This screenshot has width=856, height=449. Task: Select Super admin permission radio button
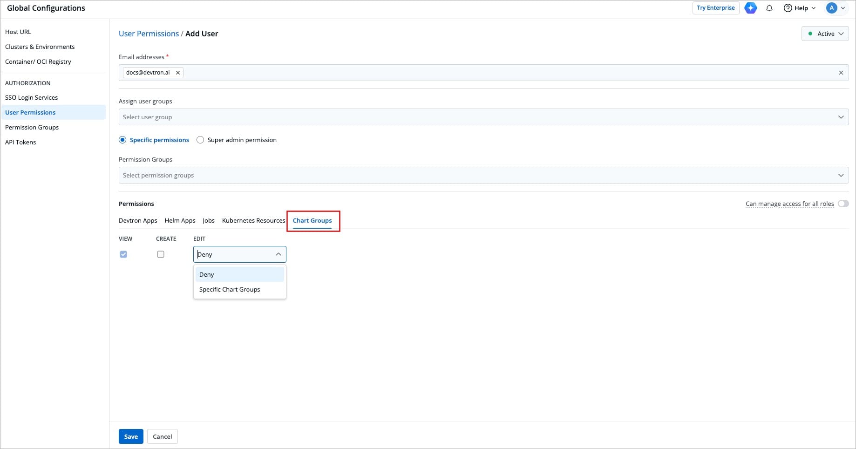pyautogui.click(x=200, y=140)
